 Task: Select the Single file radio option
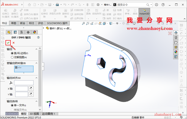coord(12,105)
